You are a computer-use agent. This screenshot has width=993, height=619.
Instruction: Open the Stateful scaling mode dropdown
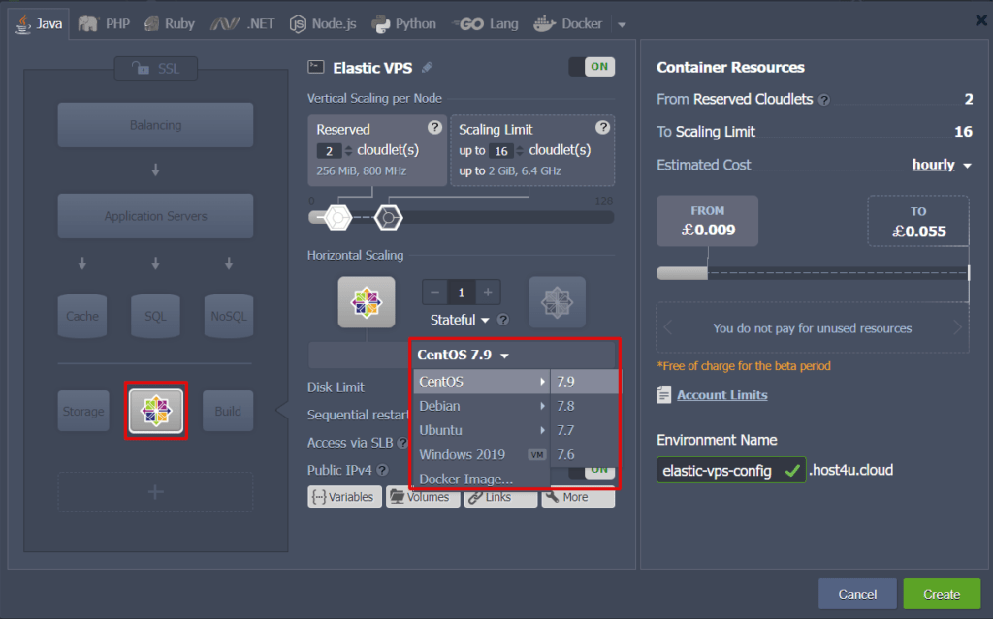point(460,320)
